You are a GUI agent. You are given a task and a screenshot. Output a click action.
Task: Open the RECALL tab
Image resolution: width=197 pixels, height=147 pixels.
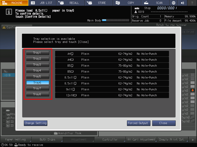(x=70, y=3)
